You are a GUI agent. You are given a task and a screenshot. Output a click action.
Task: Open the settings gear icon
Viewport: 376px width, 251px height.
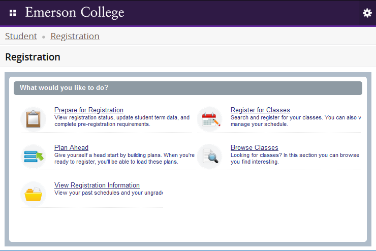[367, 13]
